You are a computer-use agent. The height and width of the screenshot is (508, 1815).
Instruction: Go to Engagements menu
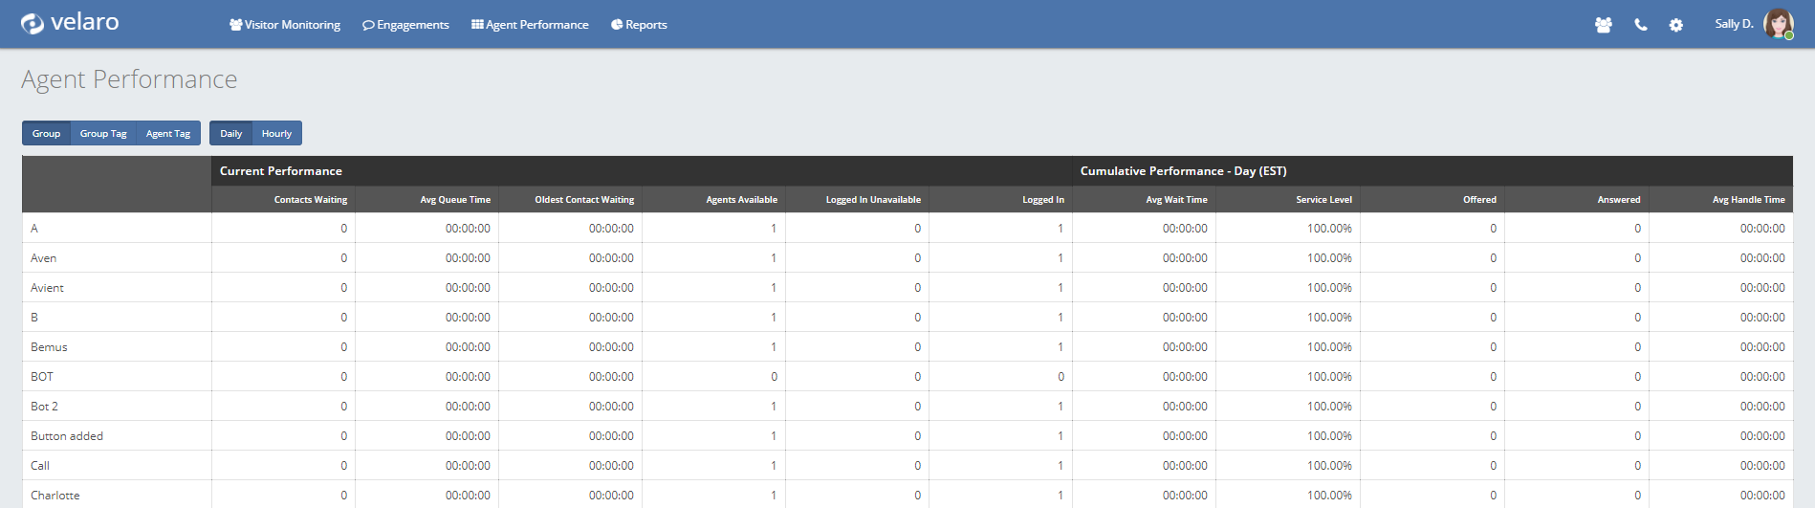coord(405,25)
